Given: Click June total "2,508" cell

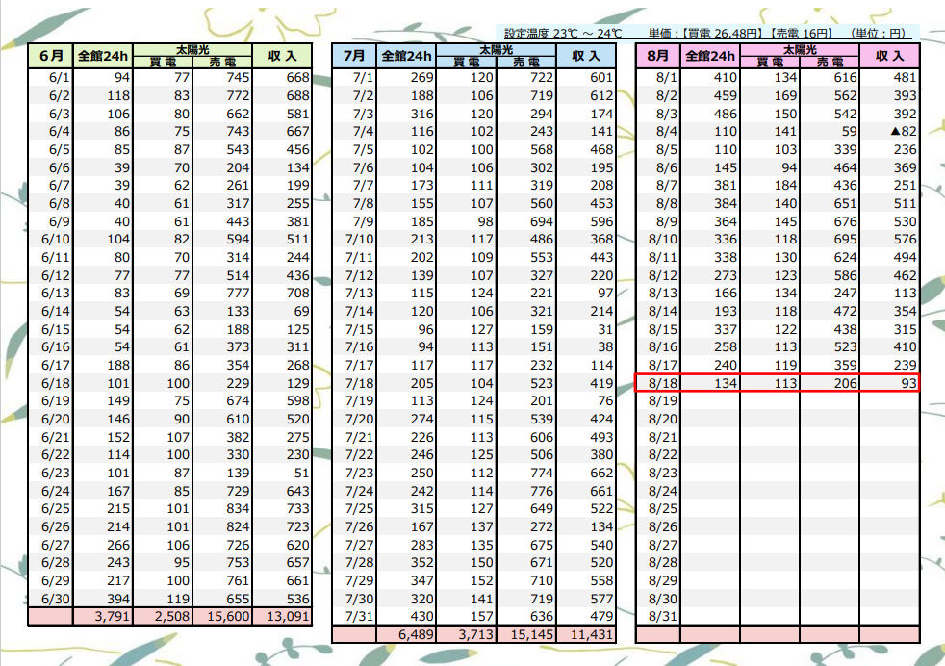Looking at the screenshot, I should coord(163,617).
